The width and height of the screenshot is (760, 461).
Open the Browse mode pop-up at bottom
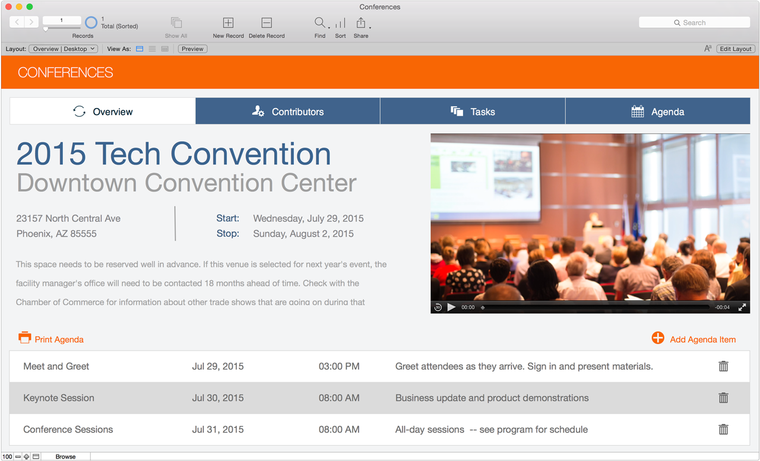(x=66, y=456)
